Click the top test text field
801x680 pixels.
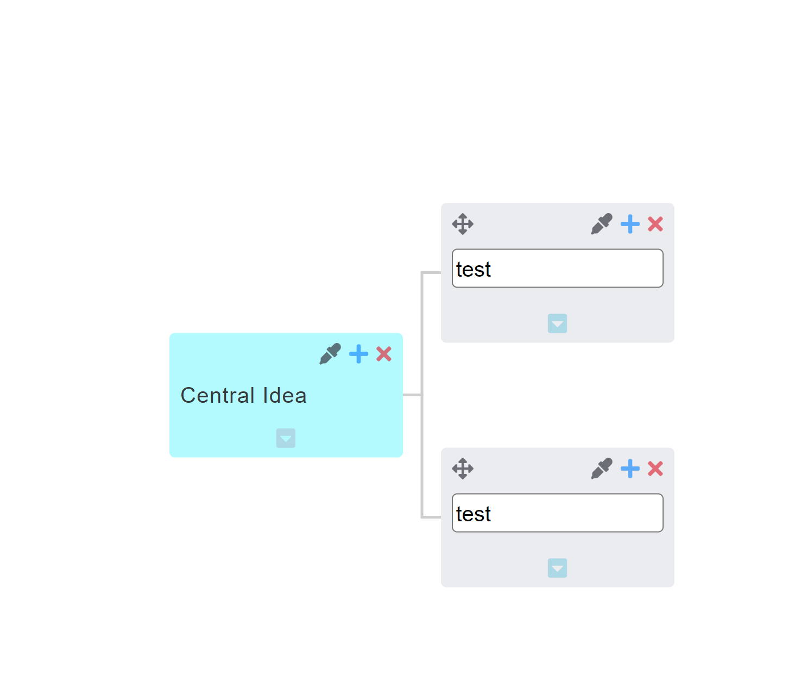tap(557, 269)
